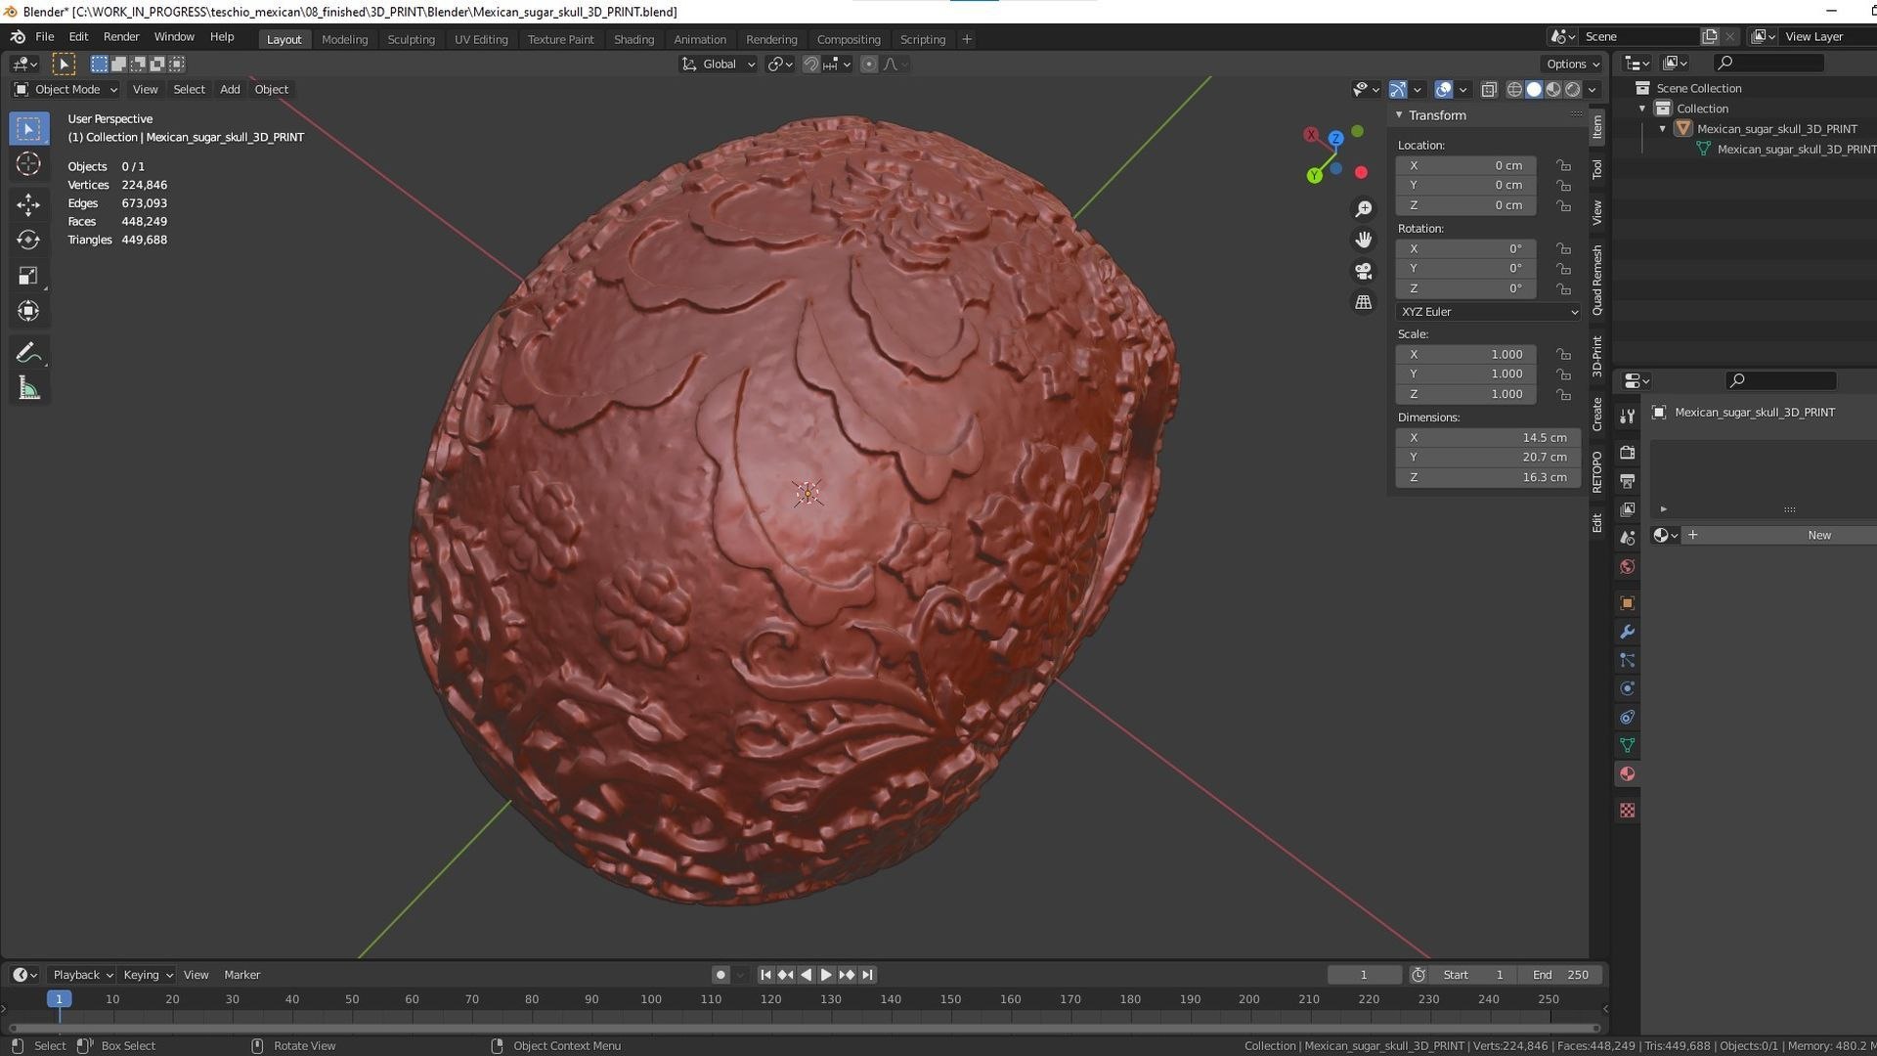Viewport: 1877px width, 1056px height.
Task: Select the Move tool in toolbar
Action: 28,204
